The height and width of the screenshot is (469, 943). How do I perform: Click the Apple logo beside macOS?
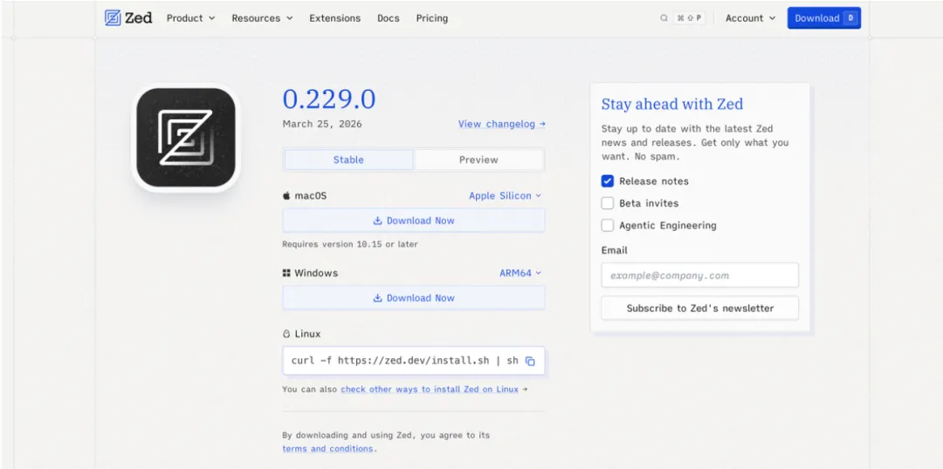point(286,196)
